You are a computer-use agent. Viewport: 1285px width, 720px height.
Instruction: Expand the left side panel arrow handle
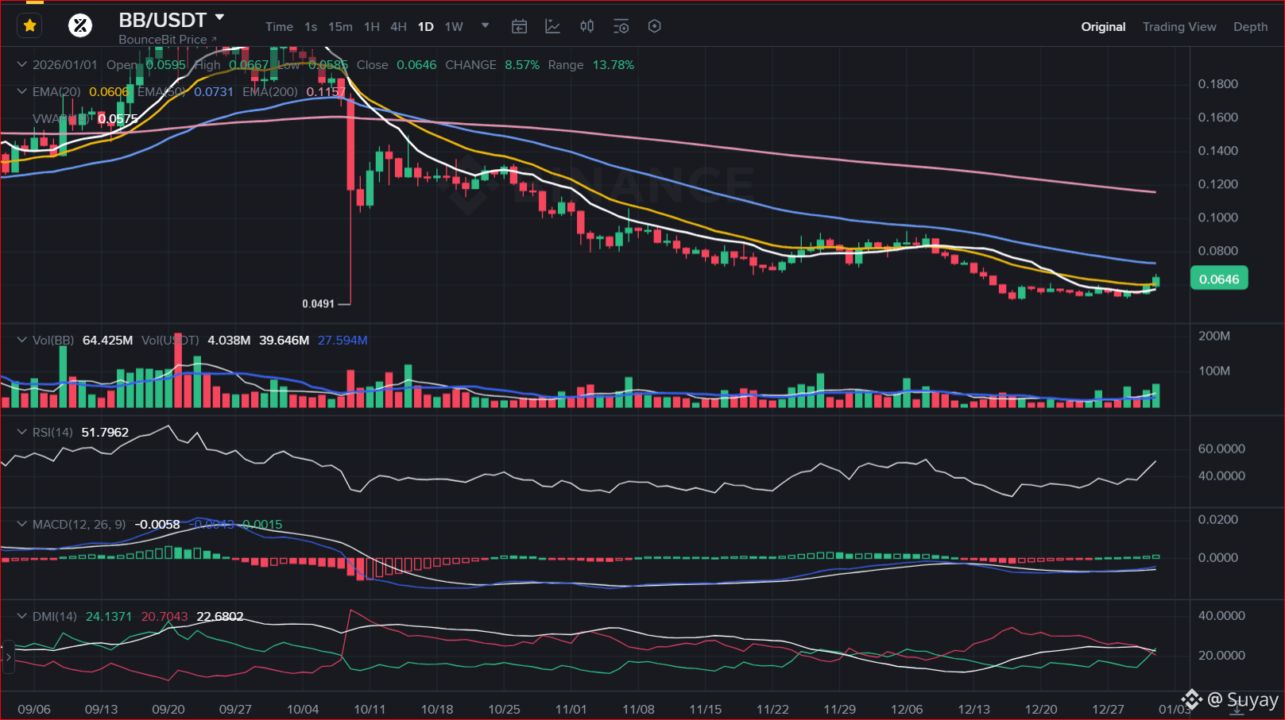(8, 657)
